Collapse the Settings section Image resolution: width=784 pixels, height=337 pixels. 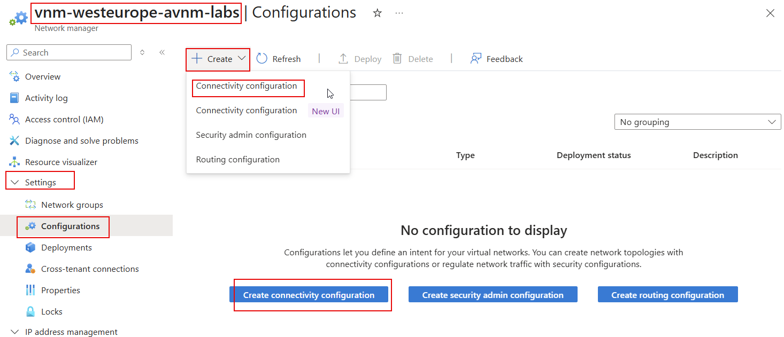40,181
